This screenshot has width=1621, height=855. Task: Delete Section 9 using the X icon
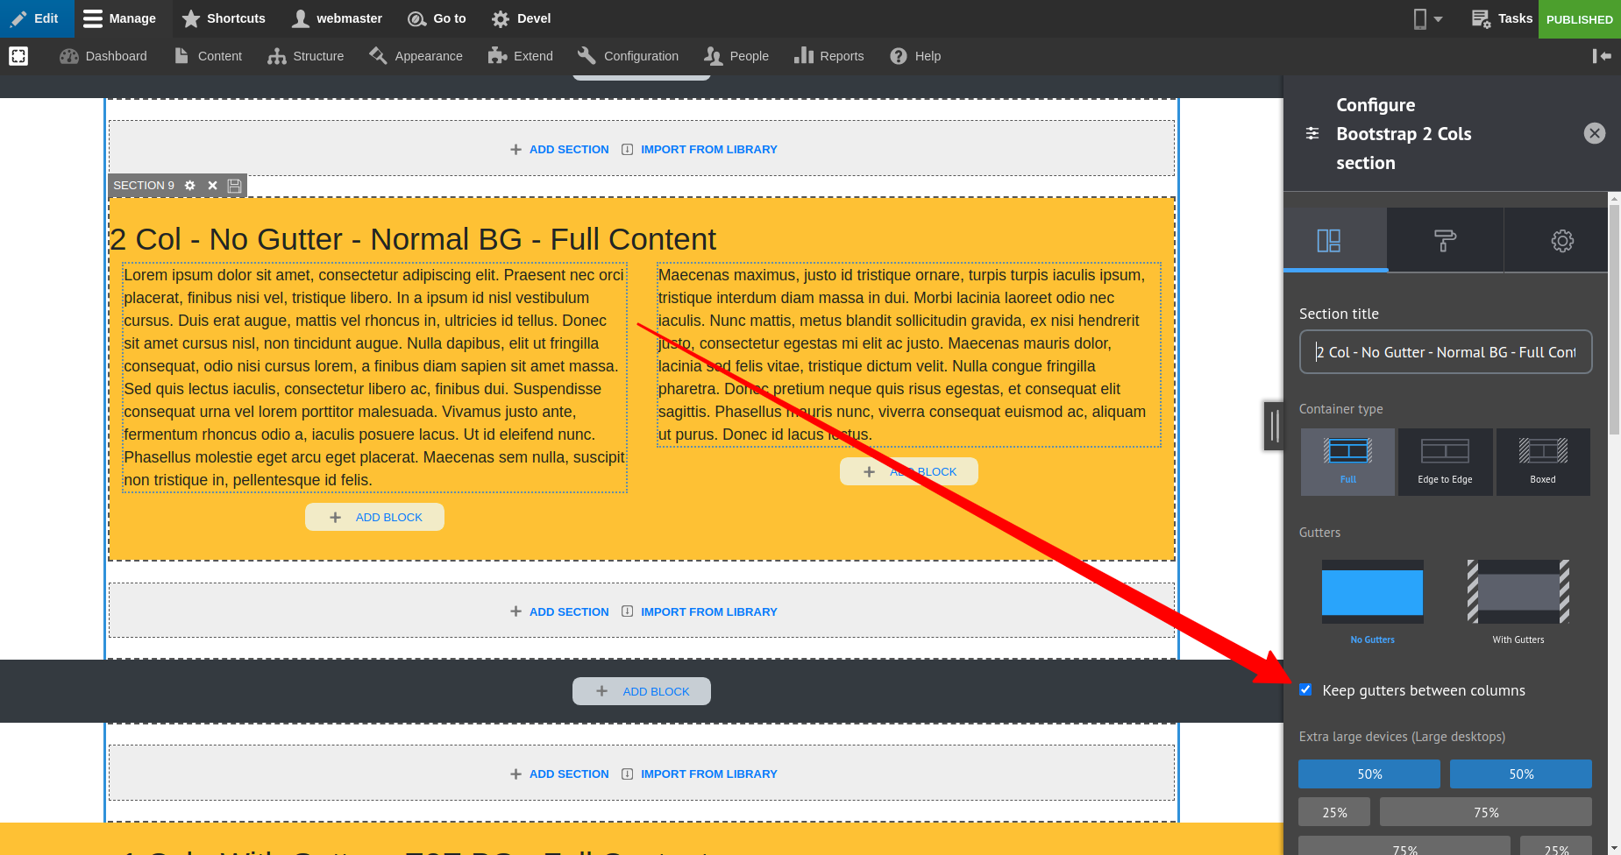(211, 185)
